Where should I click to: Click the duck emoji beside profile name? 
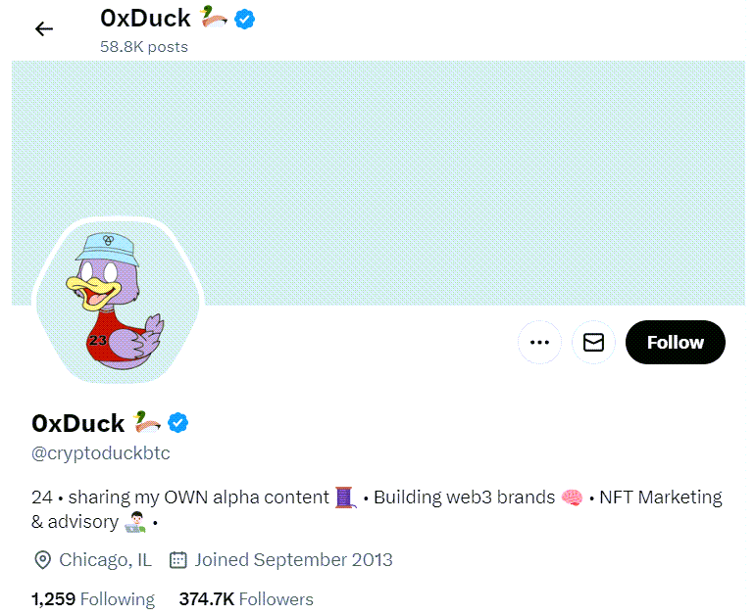(146, 423)
